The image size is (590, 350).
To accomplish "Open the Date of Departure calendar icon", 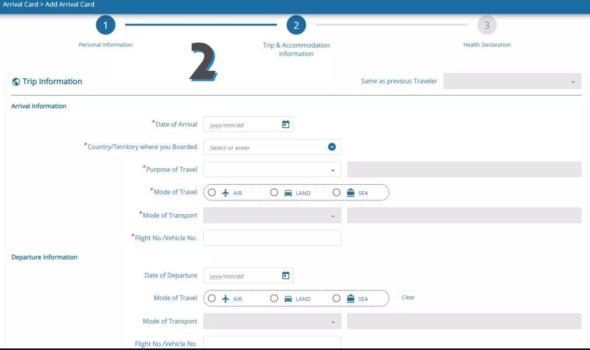I will [285, 276].
